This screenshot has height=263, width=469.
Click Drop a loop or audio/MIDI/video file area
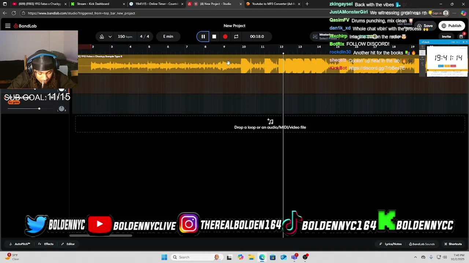point(270,124)
